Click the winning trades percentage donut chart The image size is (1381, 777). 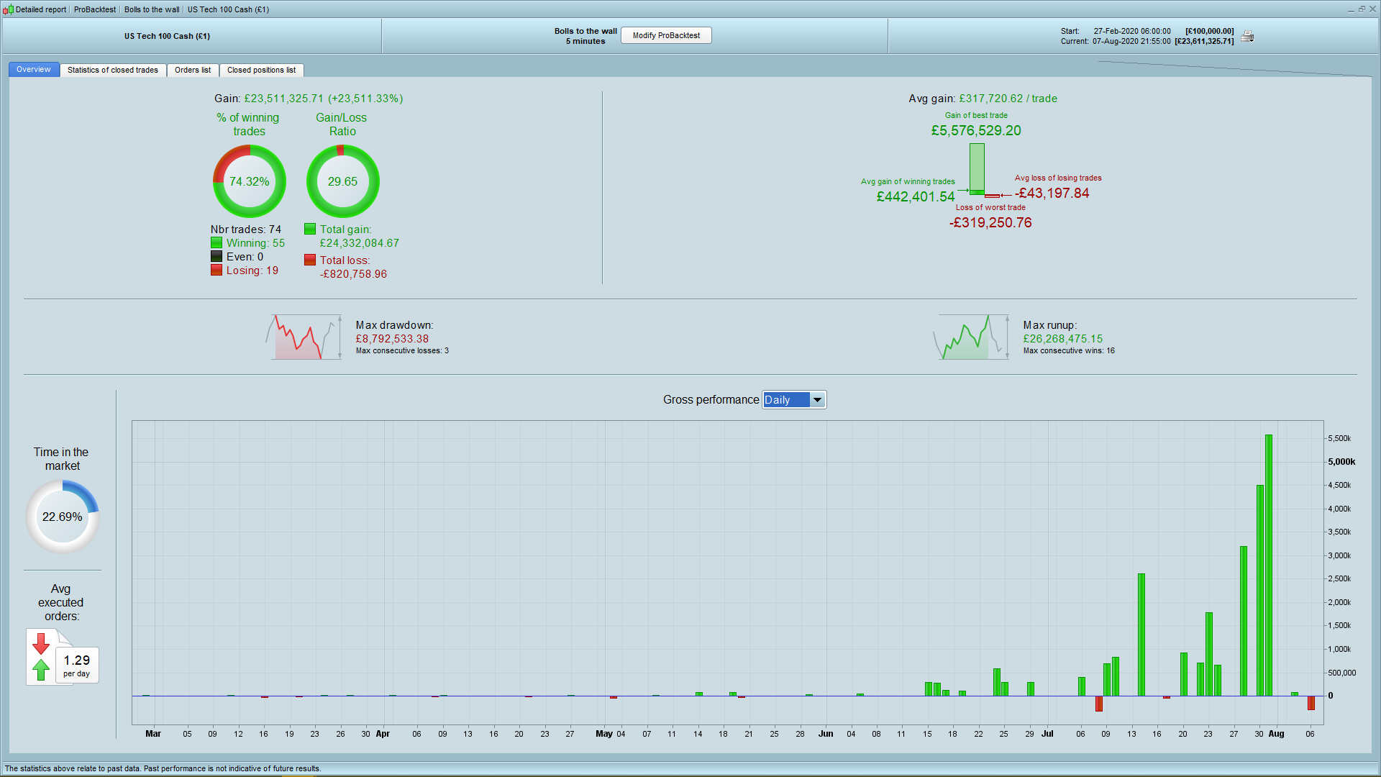pos(249,181)
